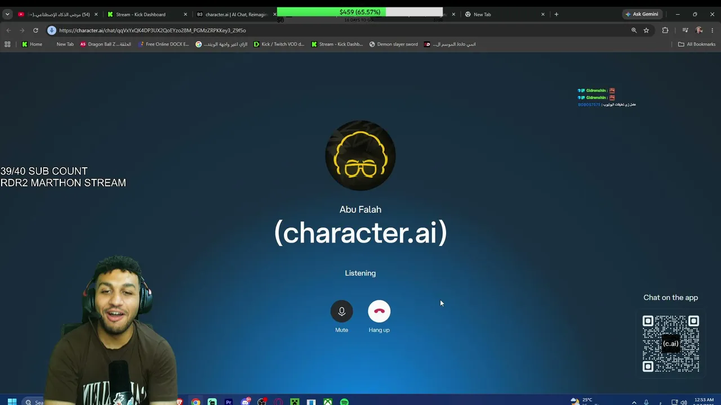The height and width of the screenshot is (405, 721).
Task: Open the Stream - Kick Dashboard bookmark
Action: click(x=337, y=44)
